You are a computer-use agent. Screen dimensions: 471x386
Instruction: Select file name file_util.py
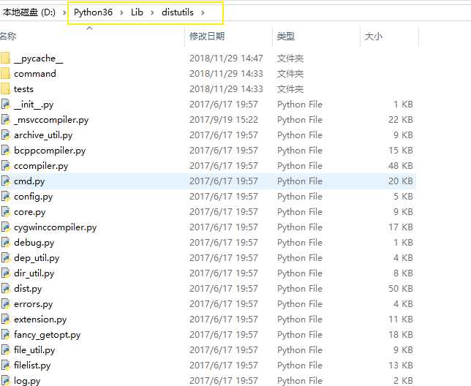pos(34,349)
